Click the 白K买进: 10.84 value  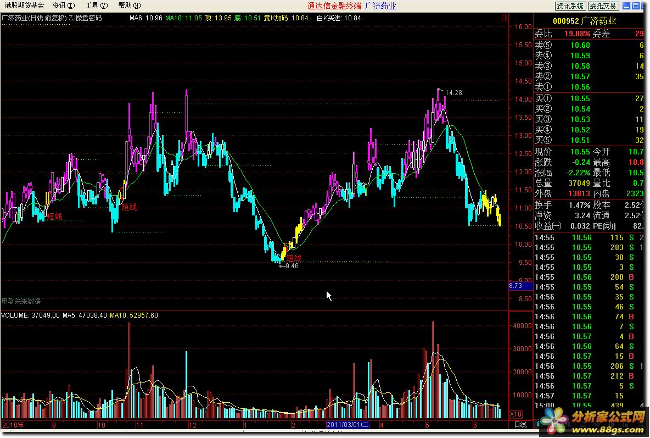click(x=339, y=18)
